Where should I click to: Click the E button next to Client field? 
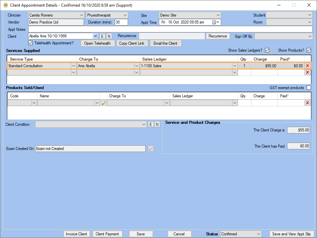coord(102,36)
